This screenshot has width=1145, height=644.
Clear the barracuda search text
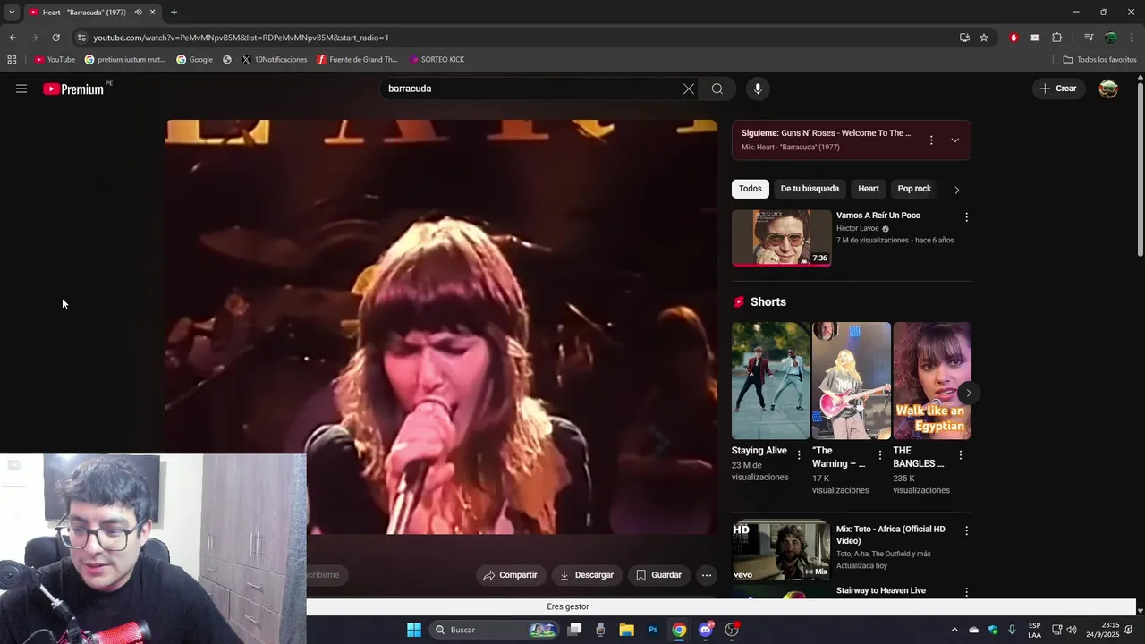pyautogui.click(x=688, y=89)
